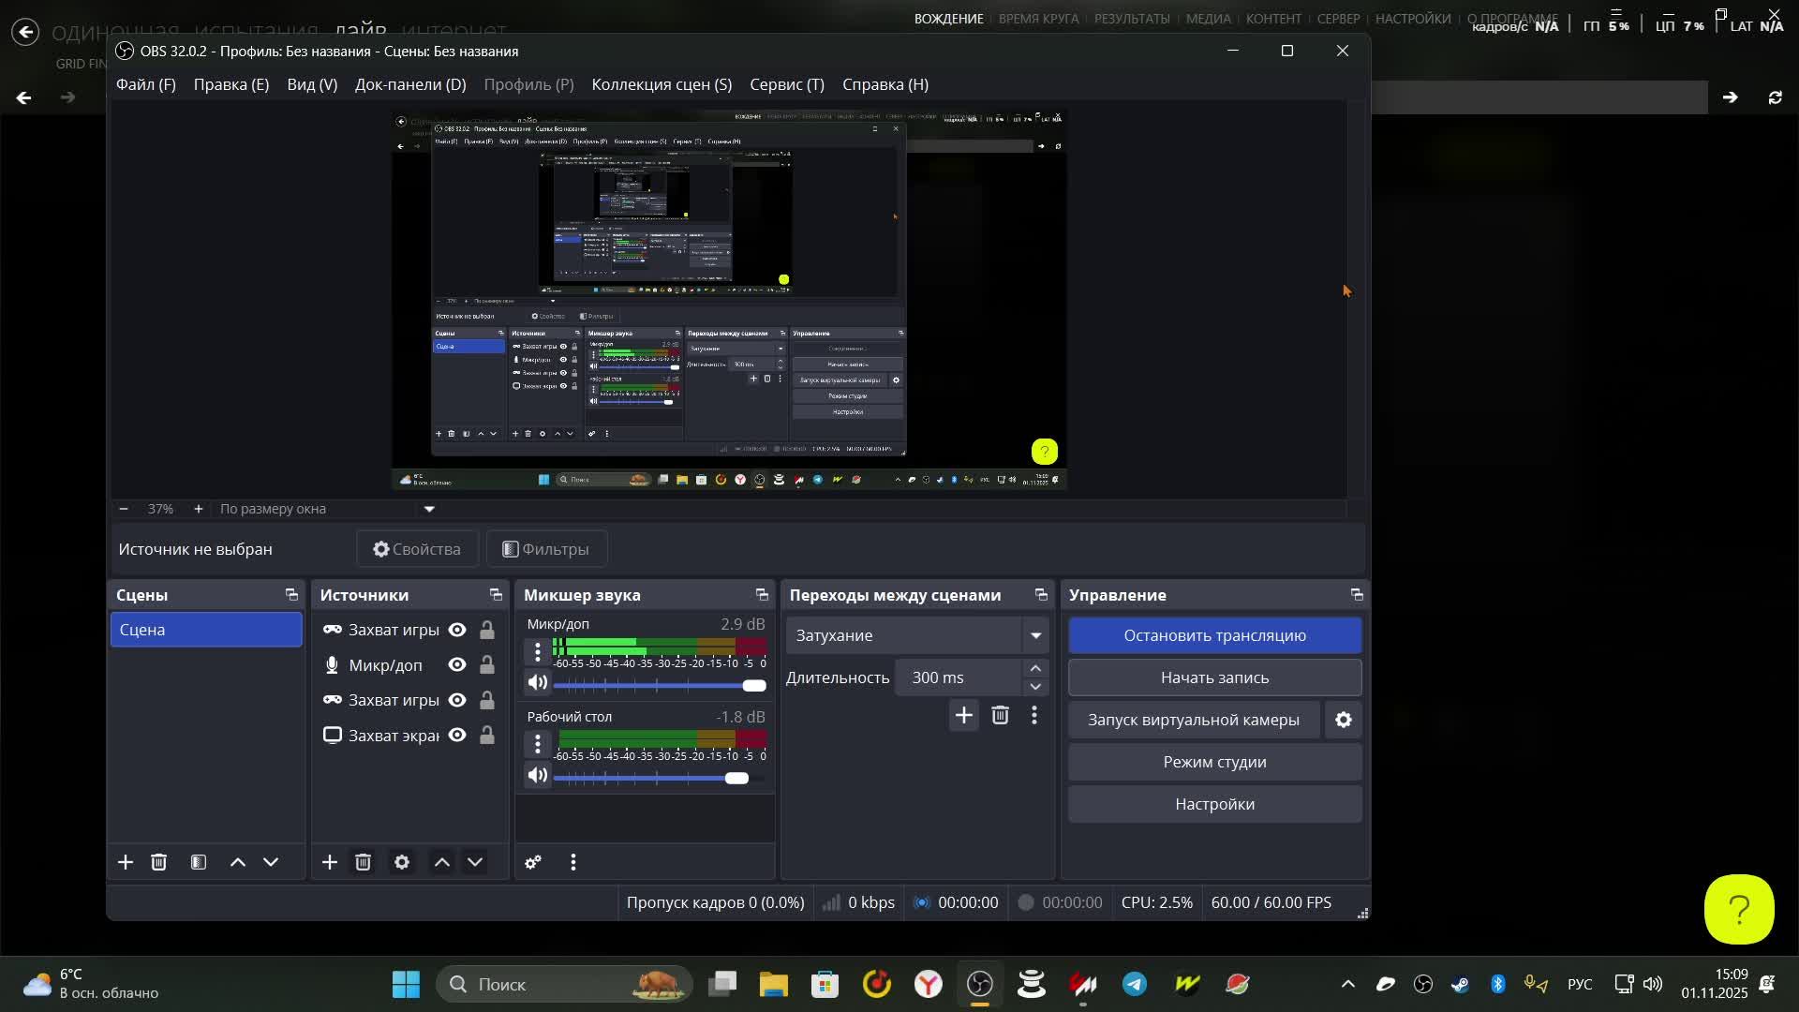Open the Док-панели menu

(409, 84)
